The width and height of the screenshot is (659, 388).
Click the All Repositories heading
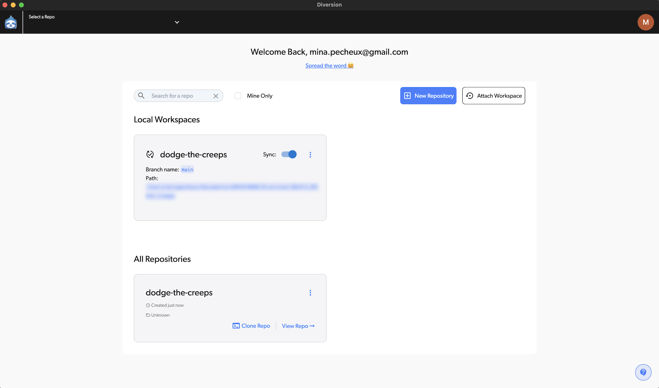pos(162,259)
